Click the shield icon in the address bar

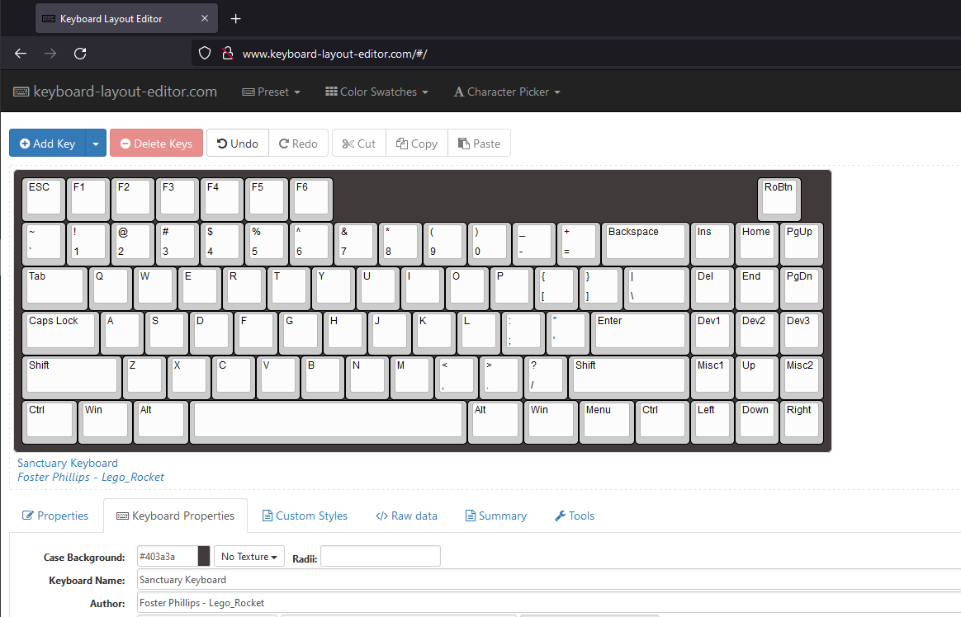pos(204,52)
